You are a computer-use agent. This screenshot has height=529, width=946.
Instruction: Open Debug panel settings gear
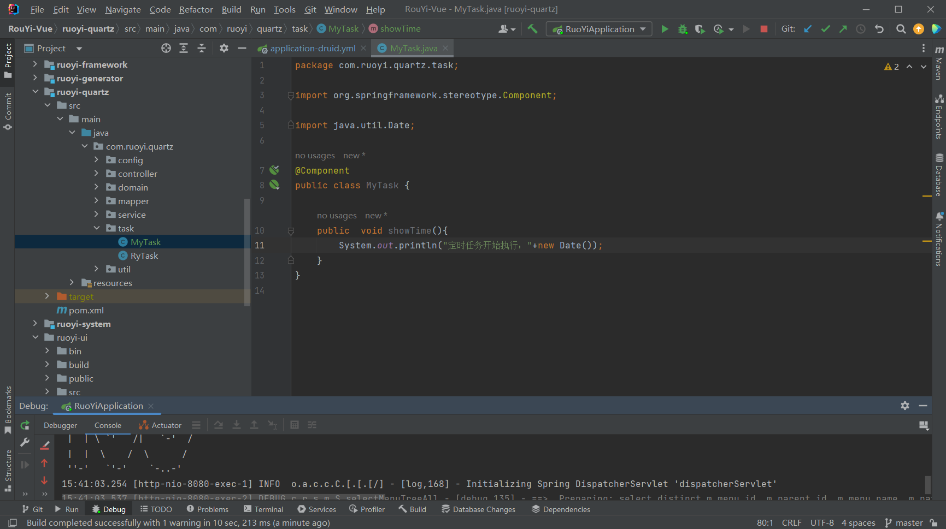tap(905, 406)
